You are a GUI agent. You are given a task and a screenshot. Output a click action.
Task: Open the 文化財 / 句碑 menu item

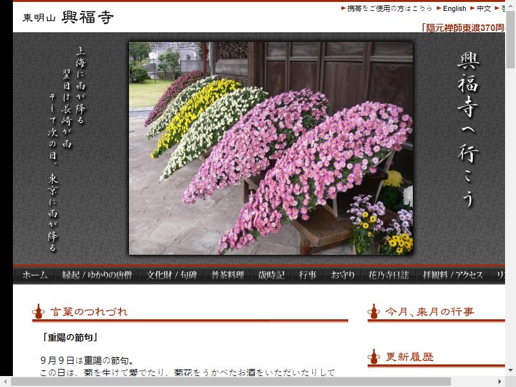click(x=172, y=275)
